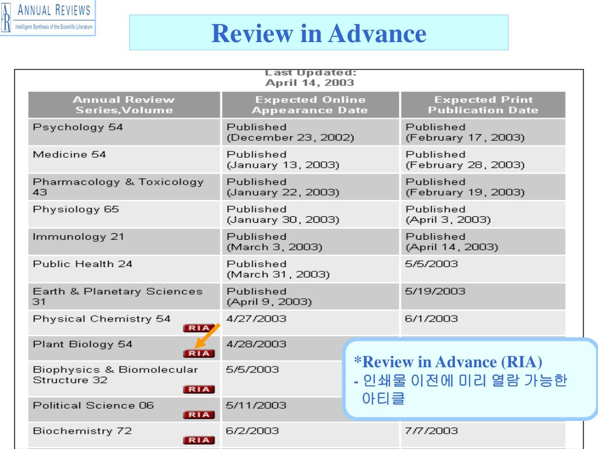Select Earth & Planetary Sciences 31

coord(118,296)
